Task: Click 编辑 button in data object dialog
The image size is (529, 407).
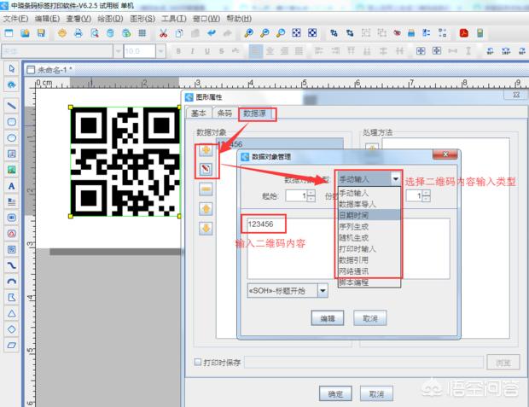Action: pos(328,318)
